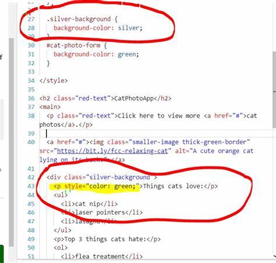276x263 pixels.
Task: Click the closing </style> tag on line 34
Action: (x=54, y=80)
